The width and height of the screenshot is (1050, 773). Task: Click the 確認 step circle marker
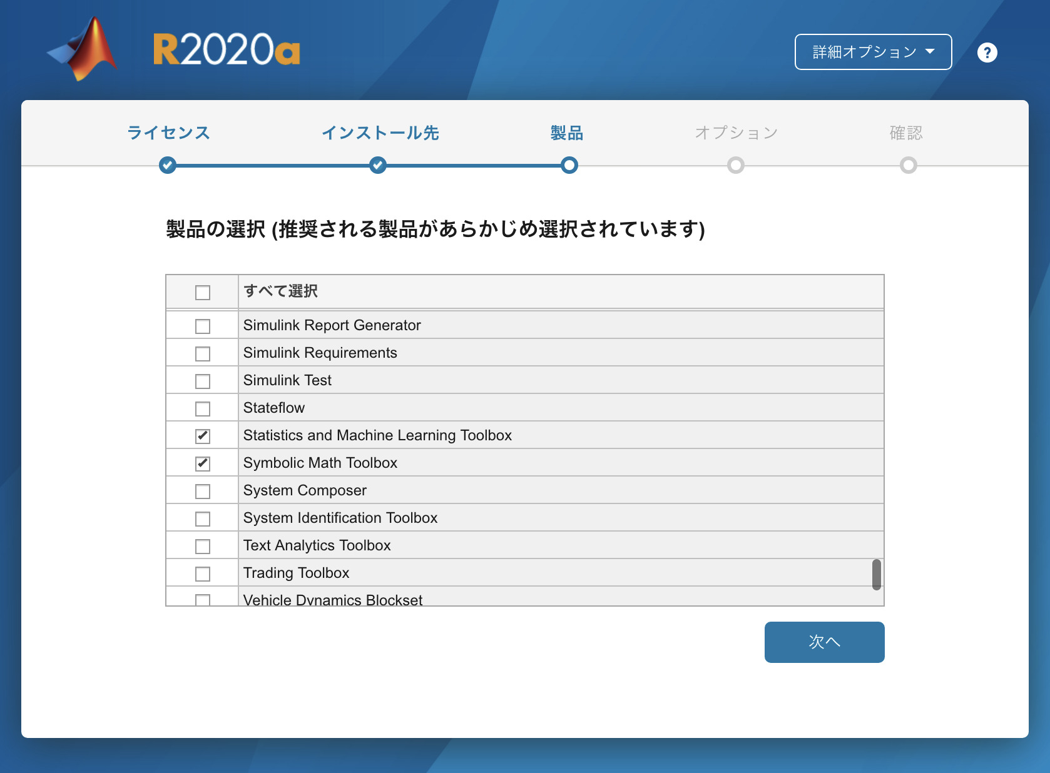point(909,165)
